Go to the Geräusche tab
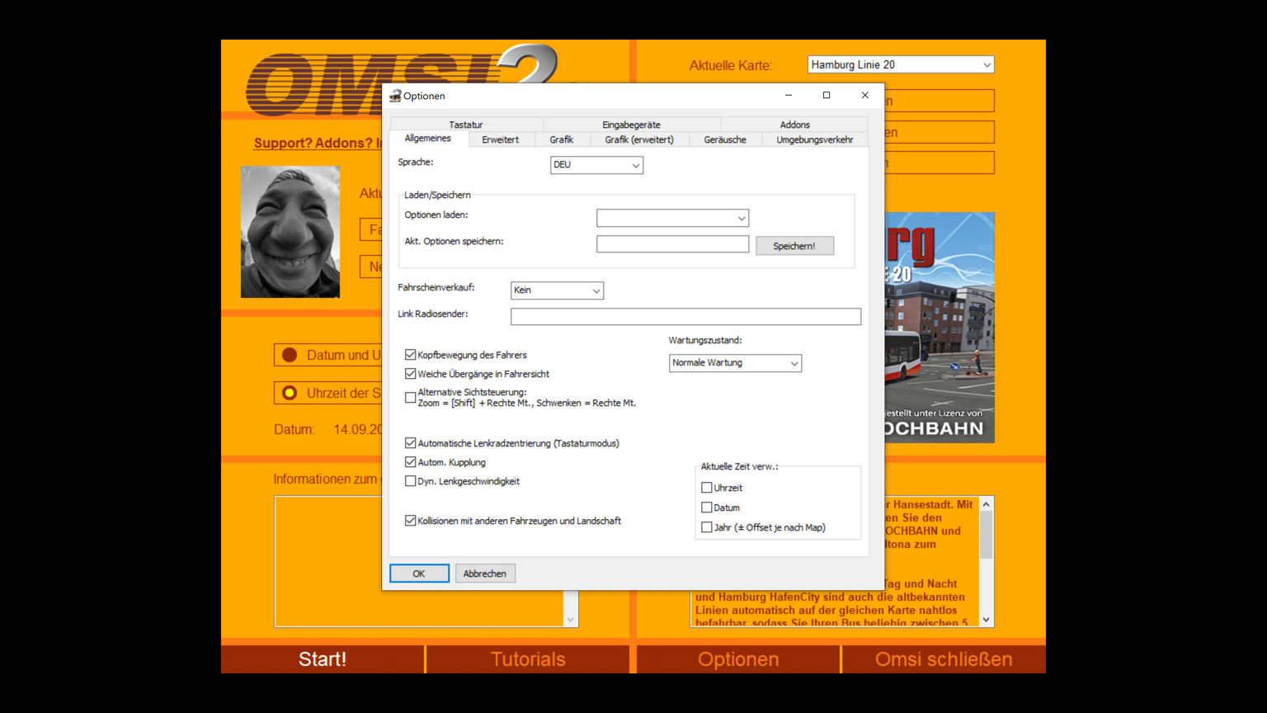Screen dimensions: 1267x713 tap(725, 140)
